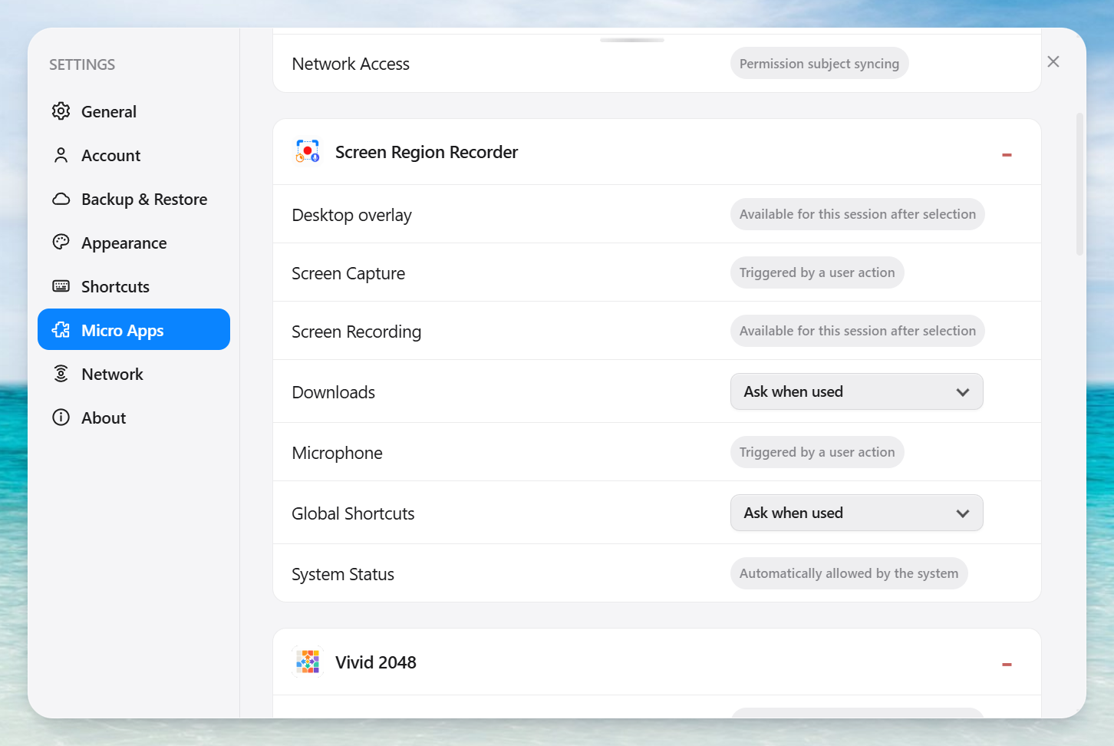This screenshot has width=1114, height=746.
Task: Click Desktop overlay's 'Available for this session' badge
Action: pyautogui.click(x=857, y=214)
